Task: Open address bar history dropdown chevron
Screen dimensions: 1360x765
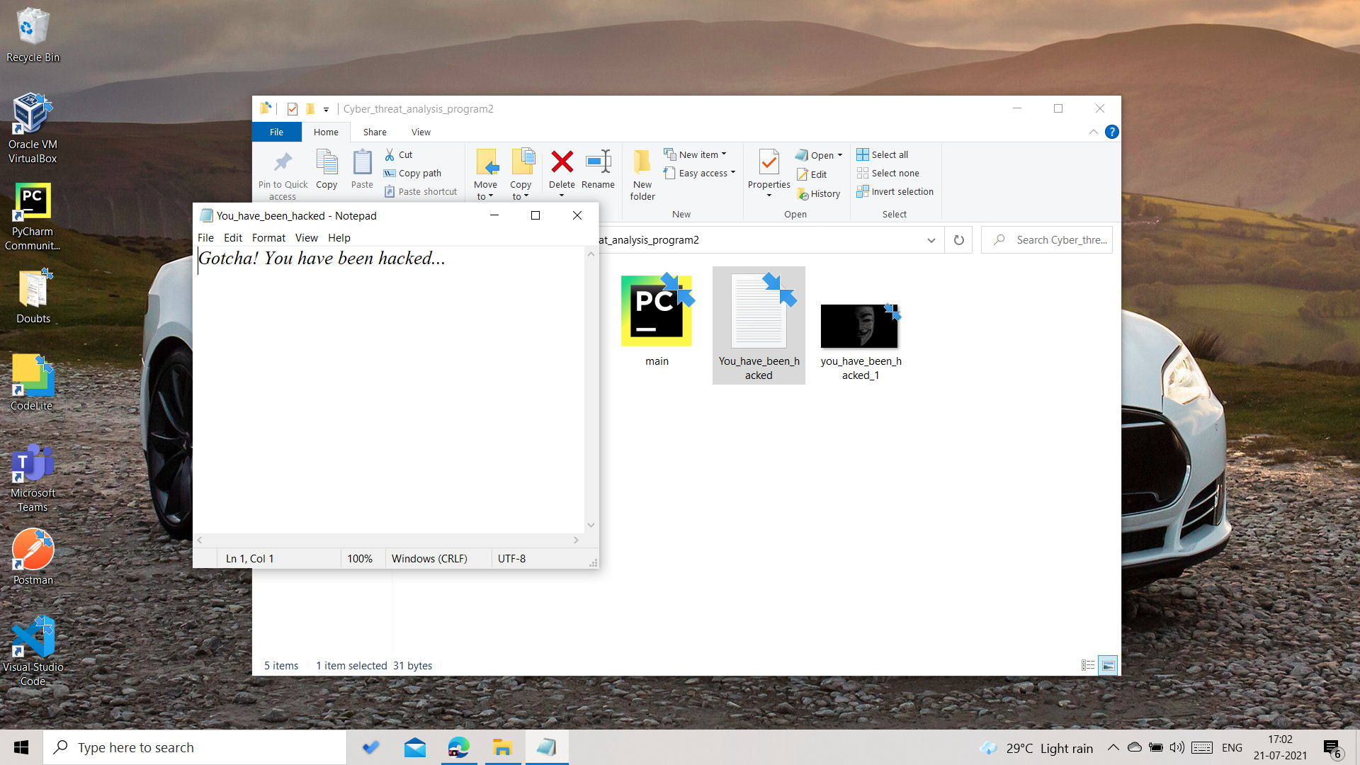Action: [x=931, y=240]
